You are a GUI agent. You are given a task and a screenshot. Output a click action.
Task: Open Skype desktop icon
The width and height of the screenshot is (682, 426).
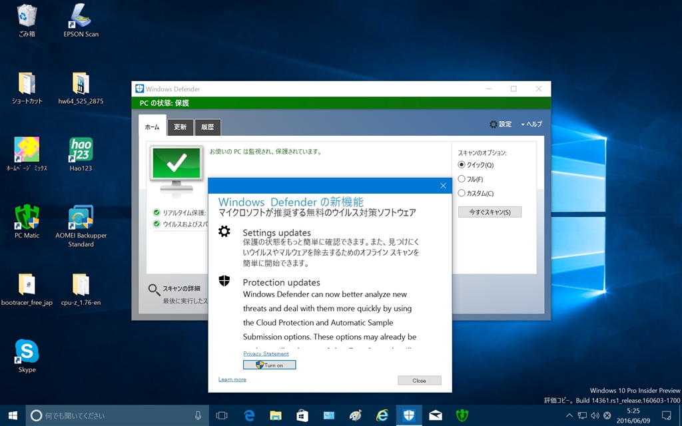click(27, 352)
